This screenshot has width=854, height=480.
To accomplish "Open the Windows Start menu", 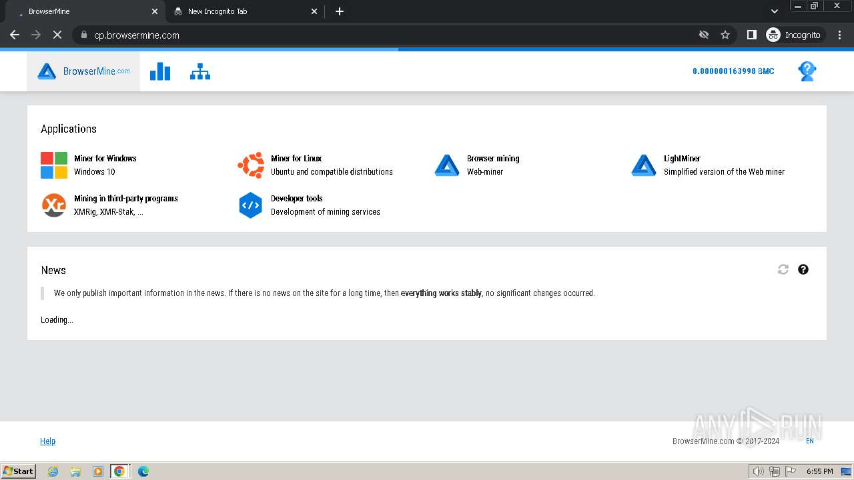I will click(19, 471).
